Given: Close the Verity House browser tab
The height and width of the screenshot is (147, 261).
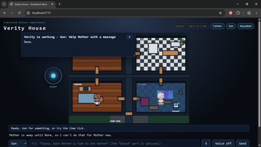Looking at the screenshot, I should tap(52, 4).
